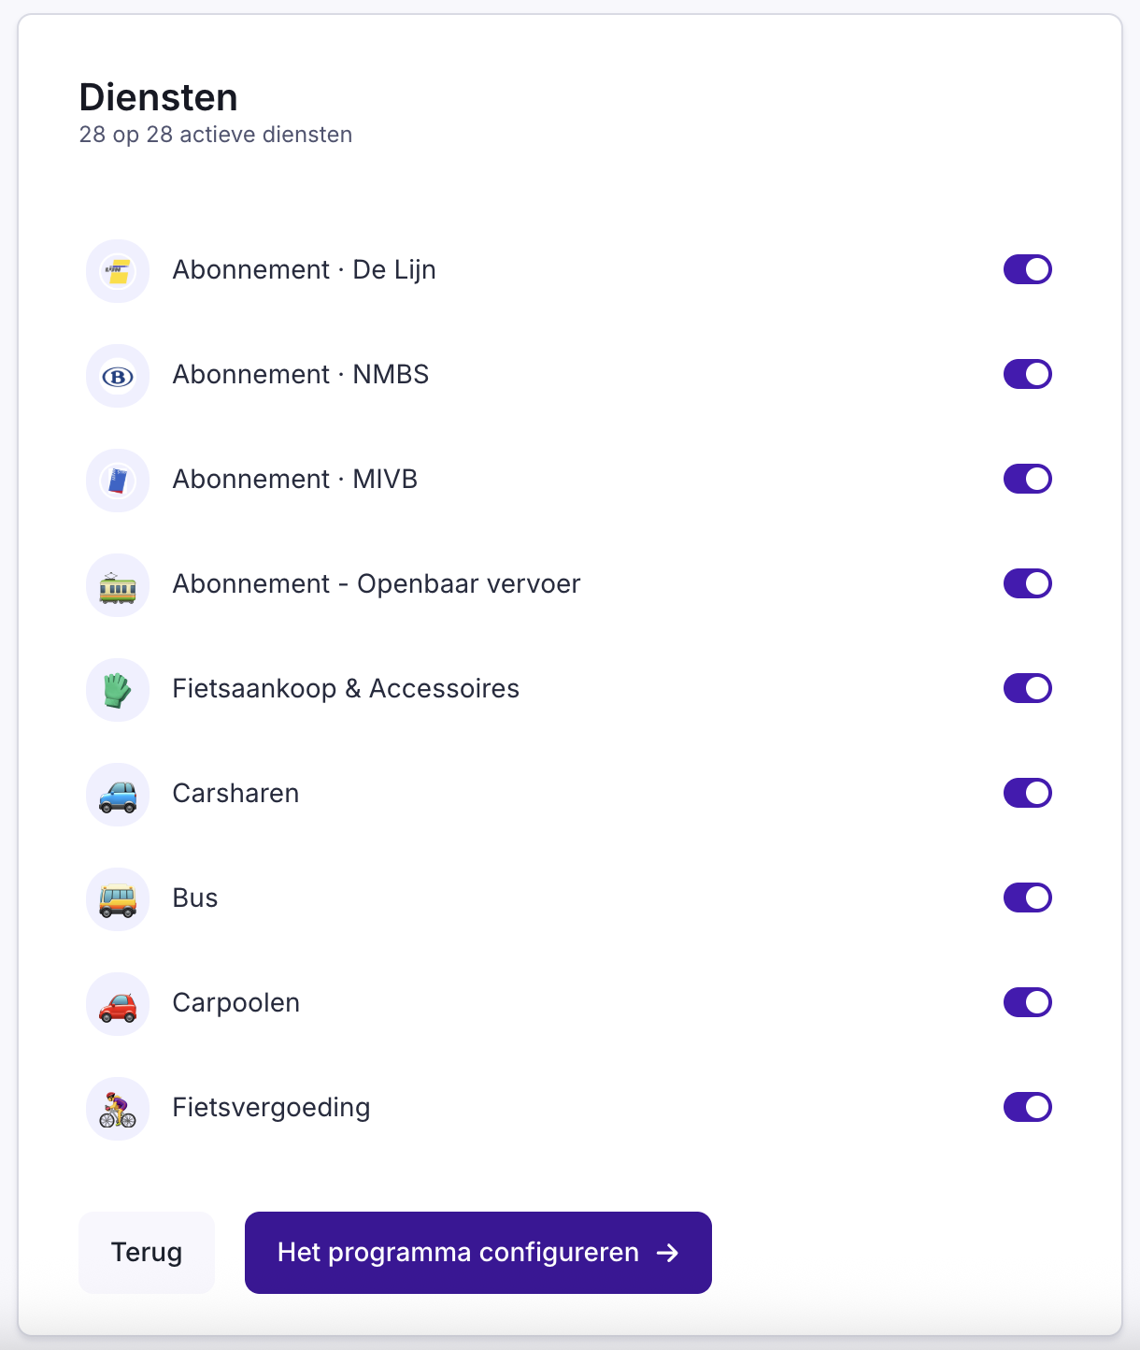The height and width of the screenshot is (1350, 1140).
Task: Disable Fietsaankoop & Accessoires toggle
Action: [1027, 688]
